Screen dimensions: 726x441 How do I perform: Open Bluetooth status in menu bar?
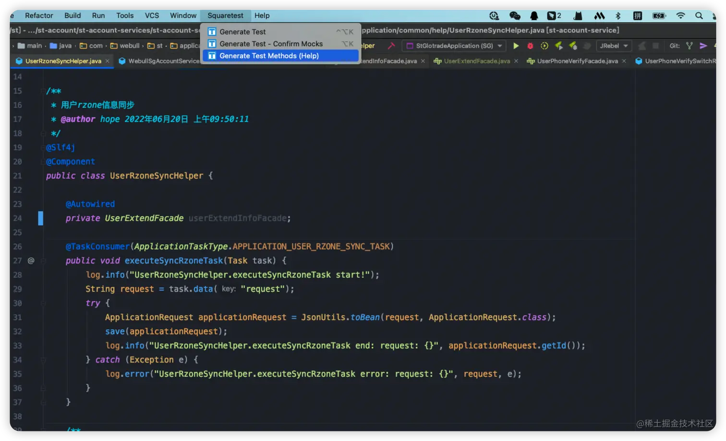(618, 16)
